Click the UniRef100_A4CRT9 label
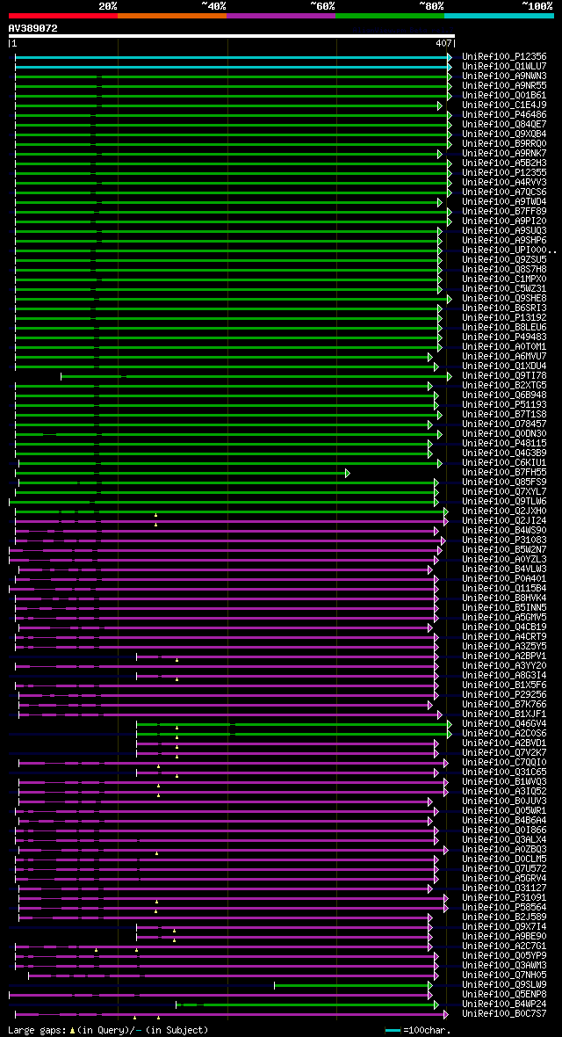Viewport: 562px width, 1037px height. tap(504, 637)
